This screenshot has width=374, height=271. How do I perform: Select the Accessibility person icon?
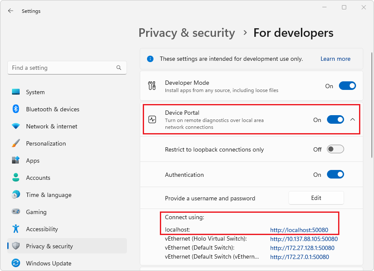pyautogui.click(x=16, y=229)
